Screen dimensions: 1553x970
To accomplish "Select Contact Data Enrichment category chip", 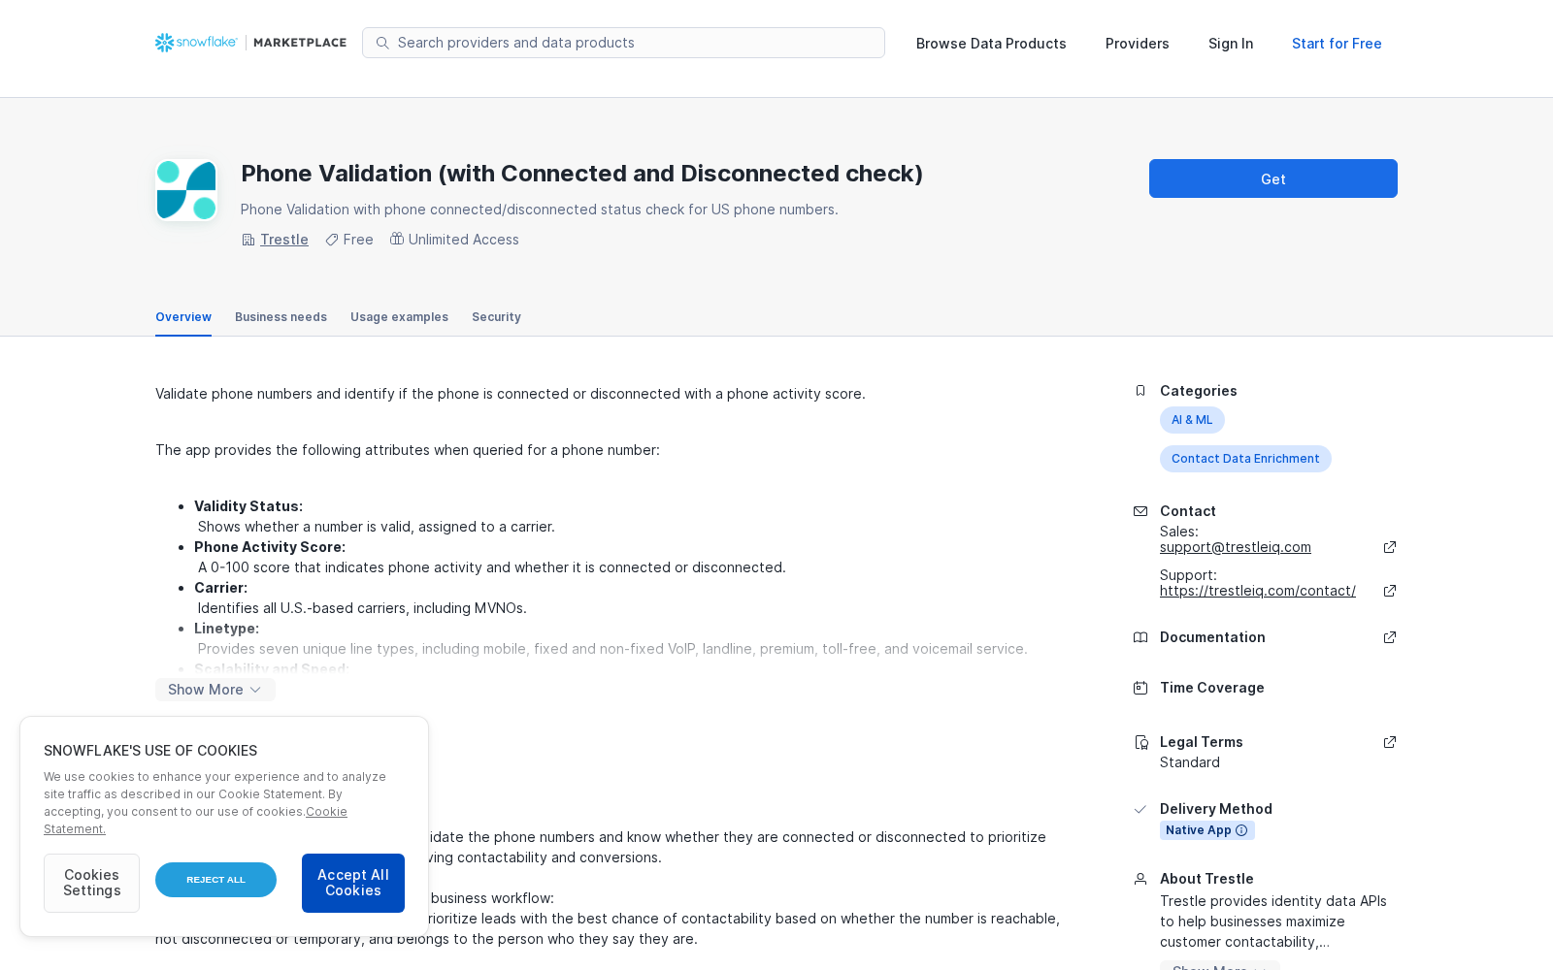I will pyautogui.click(x=1245, y=459).
